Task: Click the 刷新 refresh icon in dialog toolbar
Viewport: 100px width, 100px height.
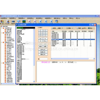Action: pos(77,28)
